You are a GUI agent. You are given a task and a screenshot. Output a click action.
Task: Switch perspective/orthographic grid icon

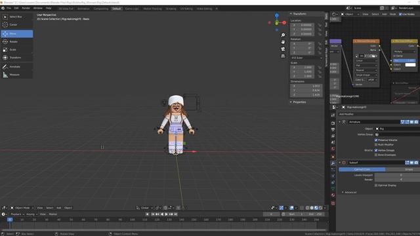283,56
